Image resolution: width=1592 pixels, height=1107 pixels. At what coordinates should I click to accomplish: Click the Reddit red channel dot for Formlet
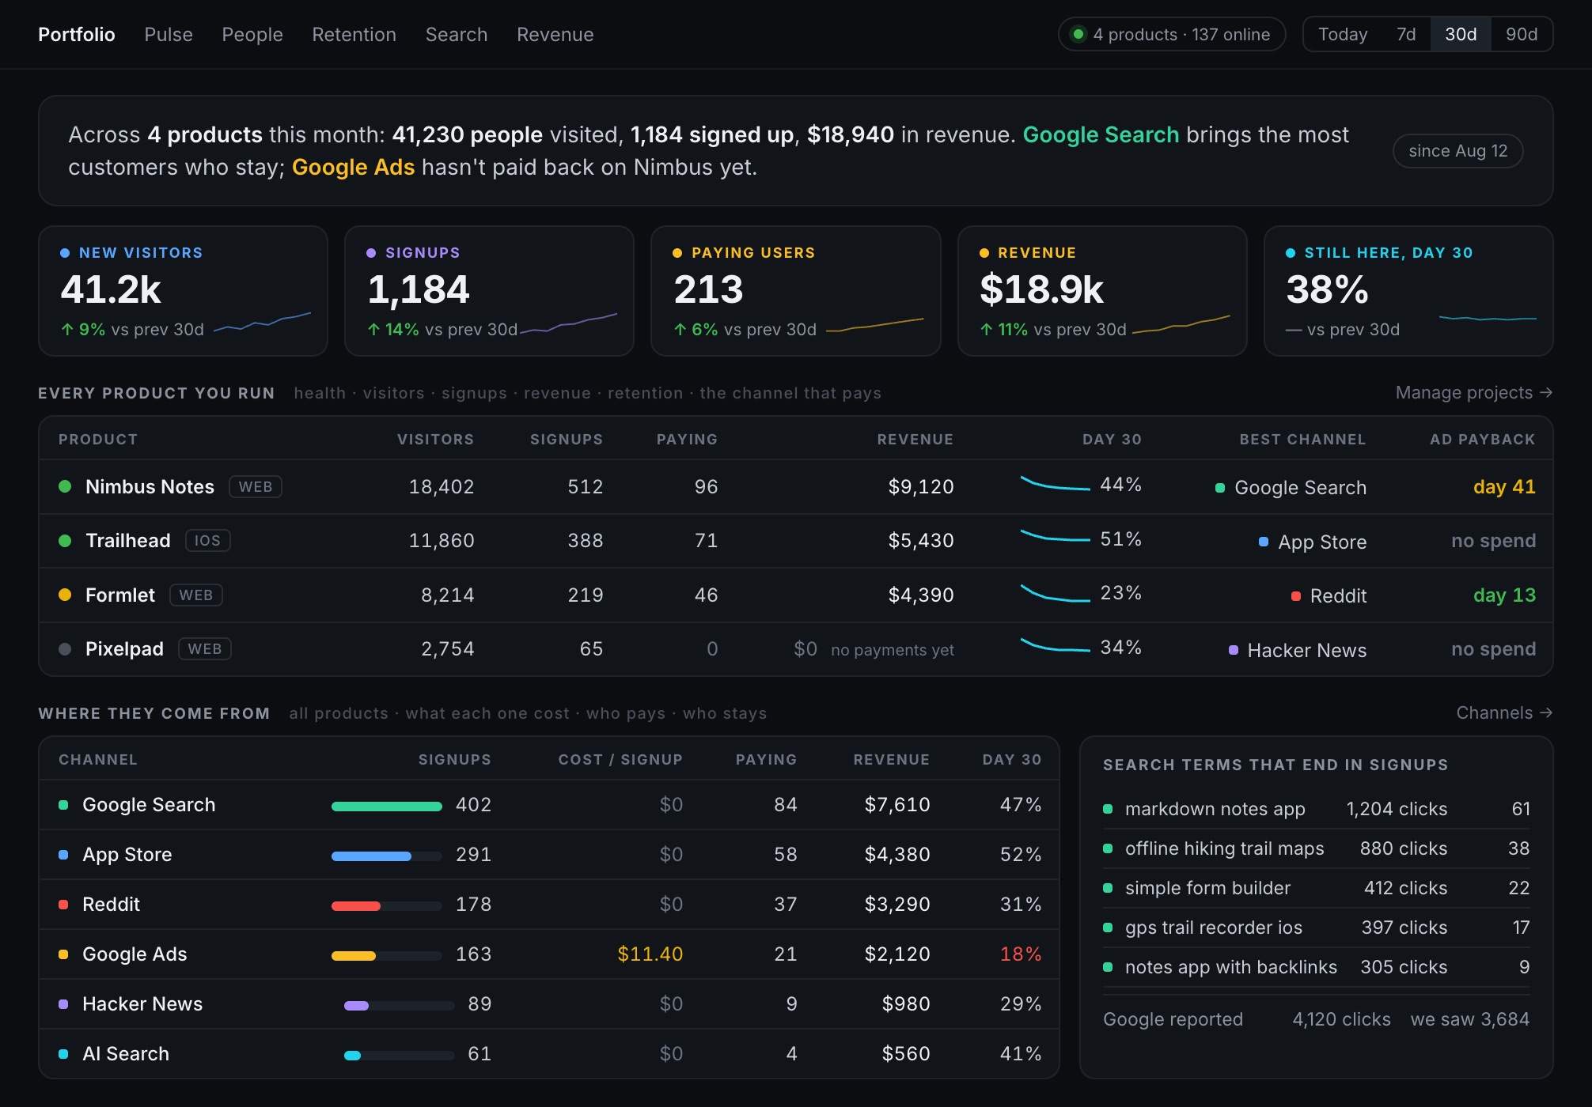click(1296, 596)
